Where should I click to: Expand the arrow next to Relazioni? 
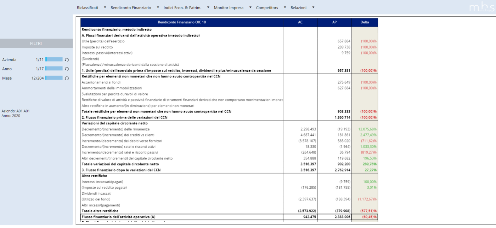[313, 7]
